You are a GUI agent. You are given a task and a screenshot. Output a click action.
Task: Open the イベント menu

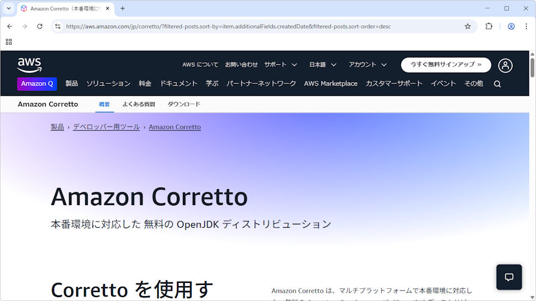coord(443,83)
